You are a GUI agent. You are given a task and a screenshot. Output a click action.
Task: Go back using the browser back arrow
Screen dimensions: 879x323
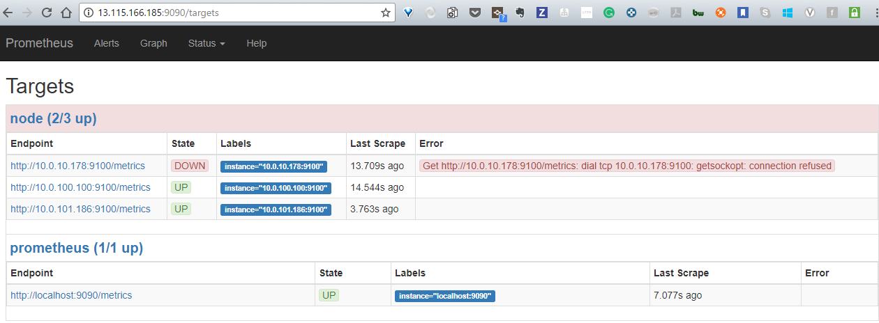8,13
